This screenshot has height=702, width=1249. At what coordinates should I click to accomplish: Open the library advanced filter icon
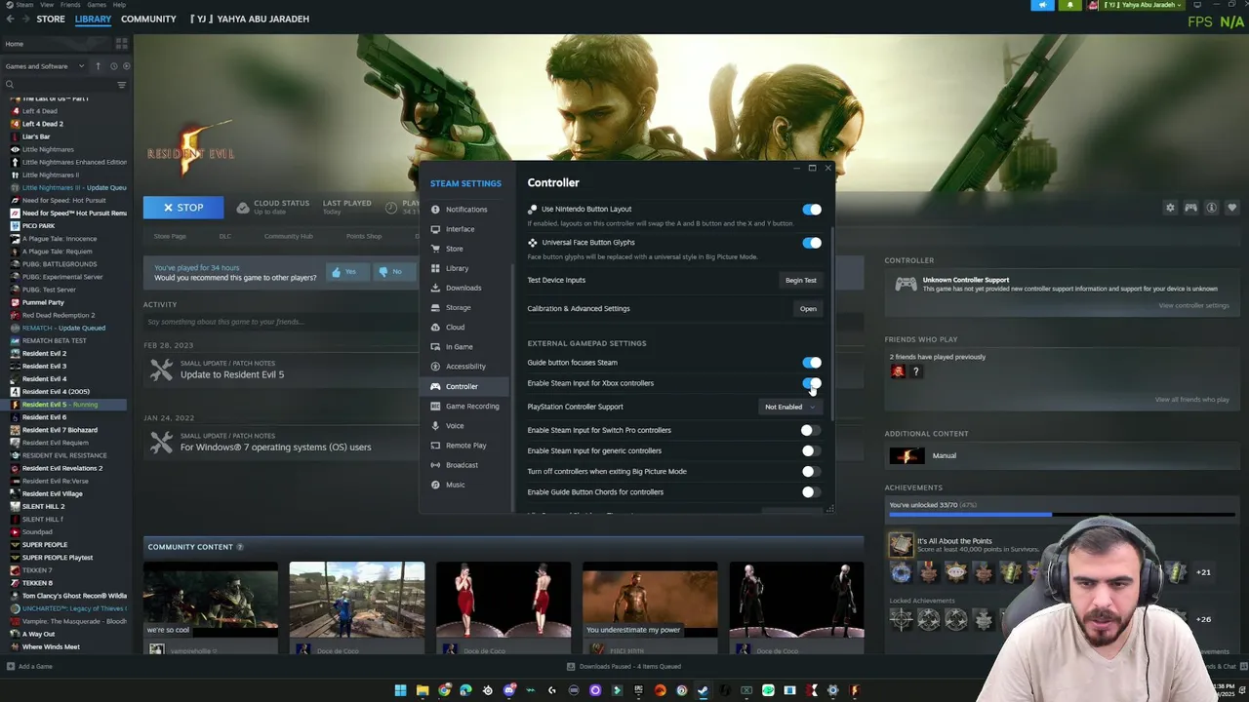[122, 85]
